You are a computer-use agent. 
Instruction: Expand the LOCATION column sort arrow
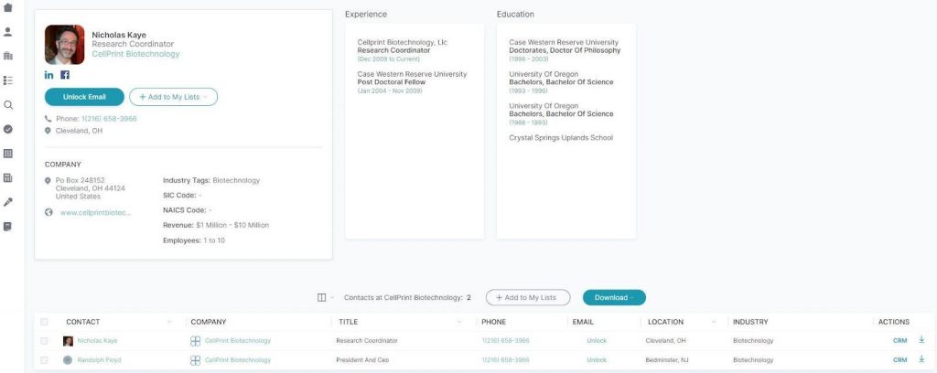(x=714, y=323)
